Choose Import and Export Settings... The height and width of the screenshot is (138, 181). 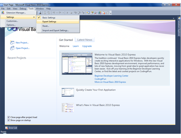(x=58, y=30)
